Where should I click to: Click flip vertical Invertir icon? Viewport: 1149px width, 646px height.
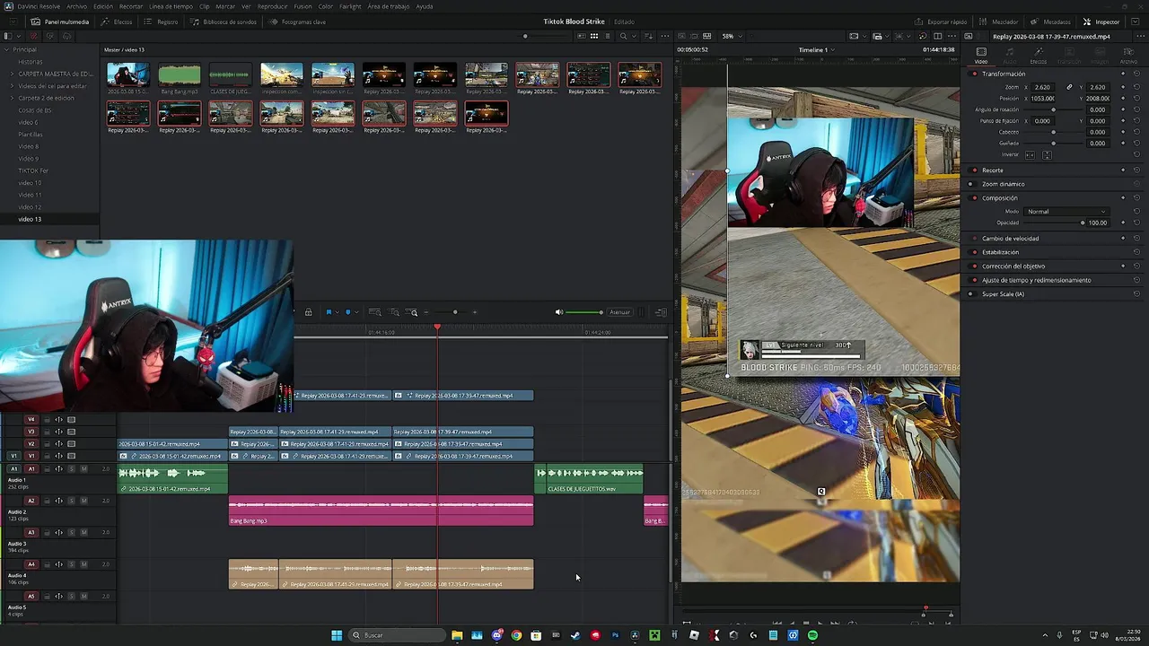[1047, 154]
